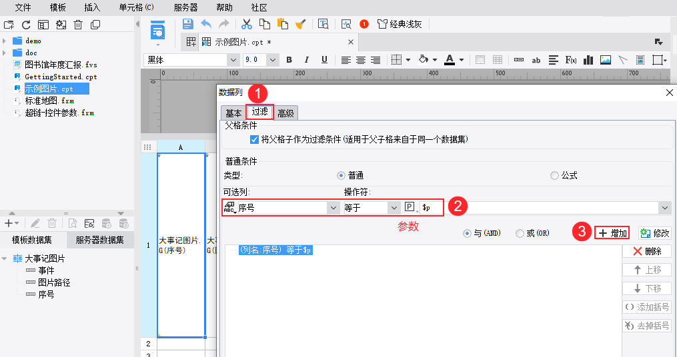This screenshot has width=677, height=357.
Task: Select the GettingStarted.cpt file
Action: (x=61, y=77)
